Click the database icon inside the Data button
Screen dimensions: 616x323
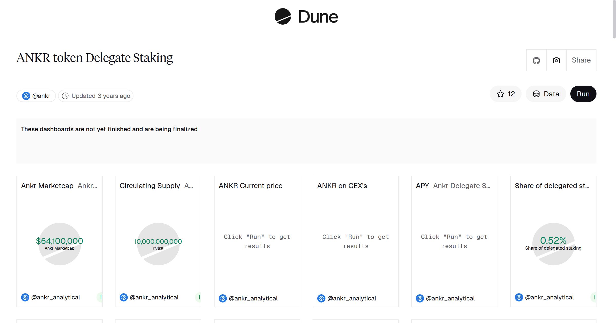pos(537,94)
